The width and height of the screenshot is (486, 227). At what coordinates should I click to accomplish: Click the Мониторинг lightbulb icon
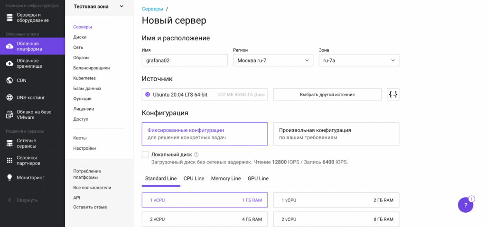click(9, 178)
